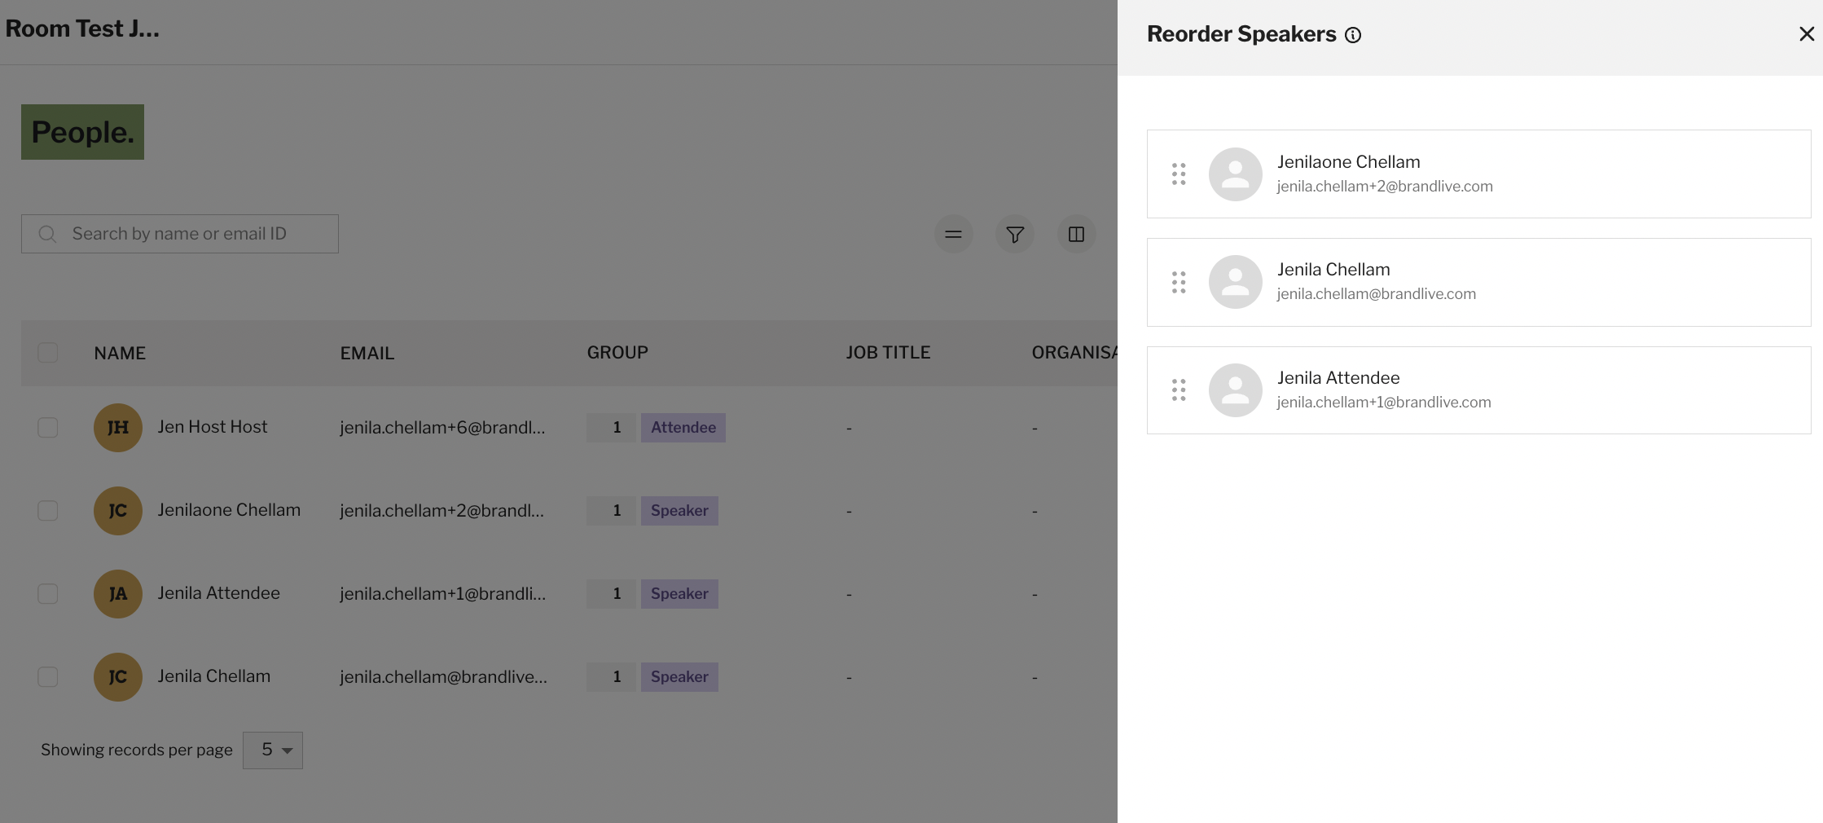Viewport: 1823px width, 823px height.
Task: Click the Attendee group tag for Jen Host Host
Action: 683,428
